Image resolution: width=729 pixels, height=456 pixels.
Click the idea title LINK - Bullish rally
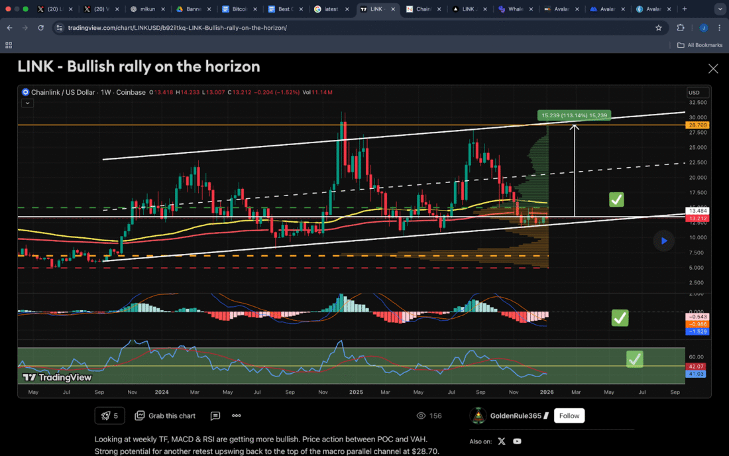[139, 66]
